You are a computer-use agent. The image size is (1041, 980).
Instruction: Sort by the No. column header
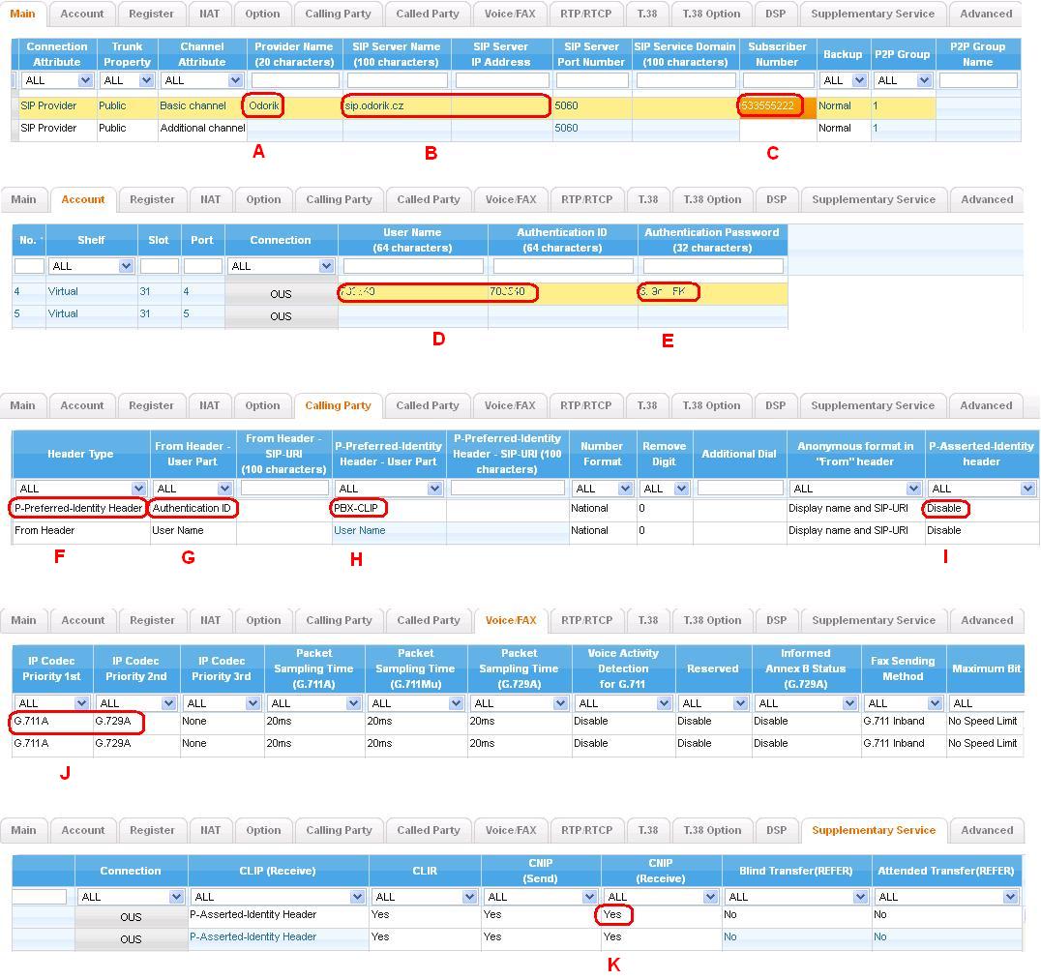click(29, 240)
